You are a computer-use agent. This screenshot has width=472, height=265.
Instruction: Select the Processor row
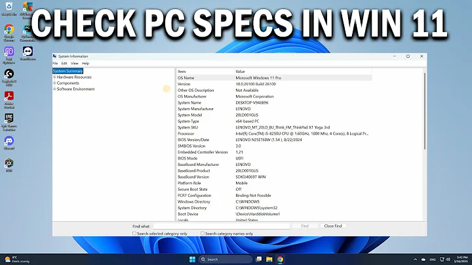[274, 133]
